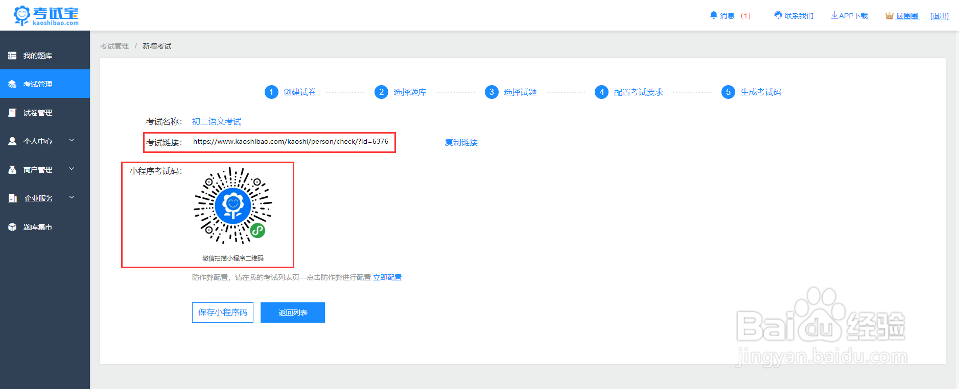
Task: Click the 企业服务 building icon
Action: point(12,198)
